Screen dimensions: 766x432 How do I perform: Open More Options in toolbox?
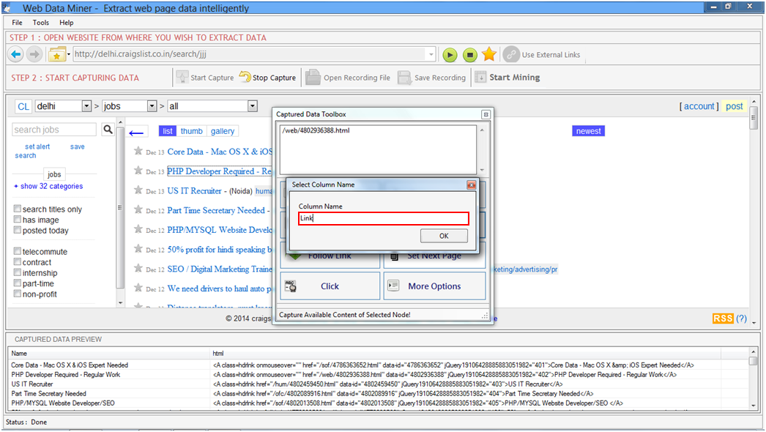click(x=434, y=286)
